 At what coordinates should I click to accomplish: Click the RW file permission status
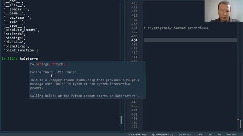point(219,134)
